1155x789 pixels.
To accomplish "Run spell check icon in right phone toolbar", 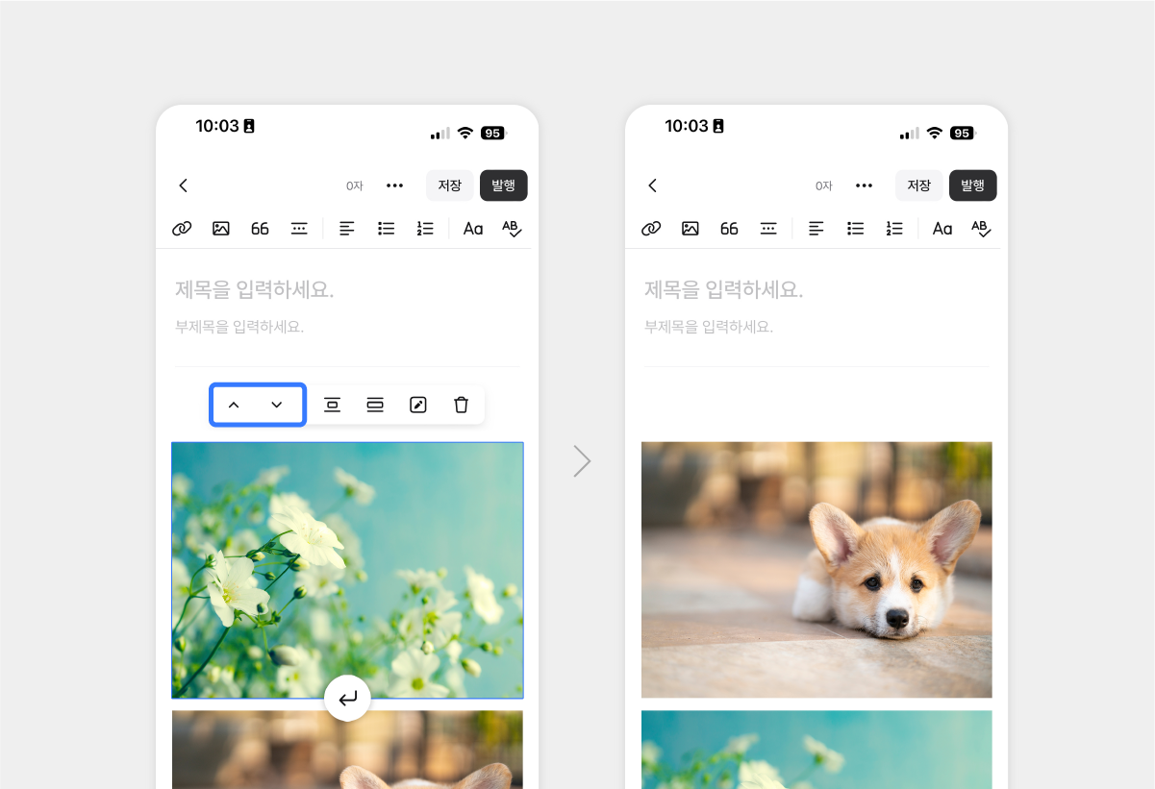I will 981,229.
